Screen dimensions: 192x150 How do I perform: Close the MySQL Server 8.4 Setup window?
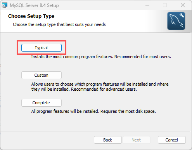coord(183,5)
